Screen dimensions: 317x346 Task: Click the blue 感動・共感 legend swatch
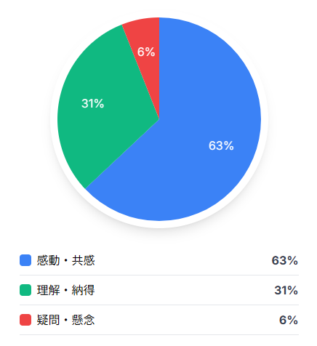[25, 260]
